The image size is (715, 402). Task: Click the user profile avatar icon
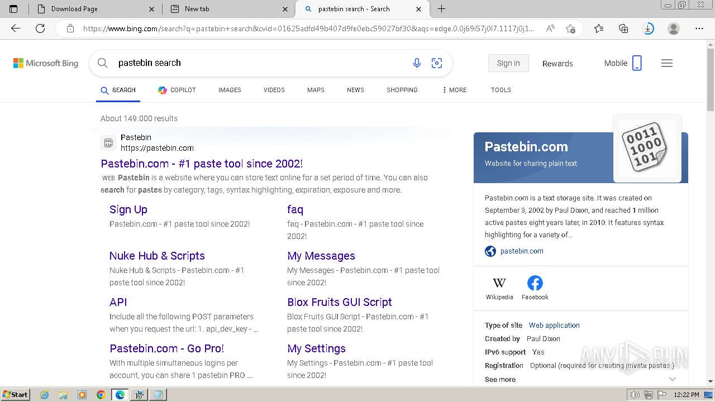tap(674, 28)
